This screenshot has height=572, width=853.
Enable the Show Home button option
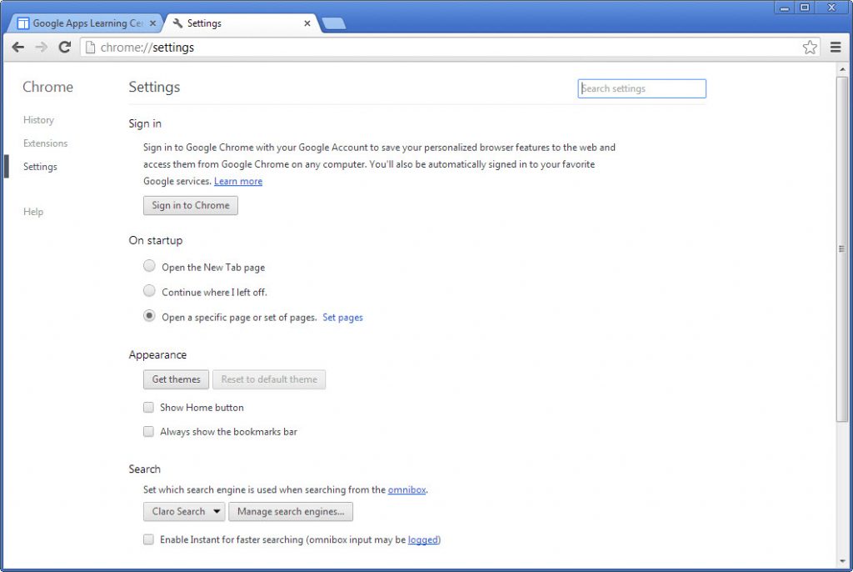148,407
